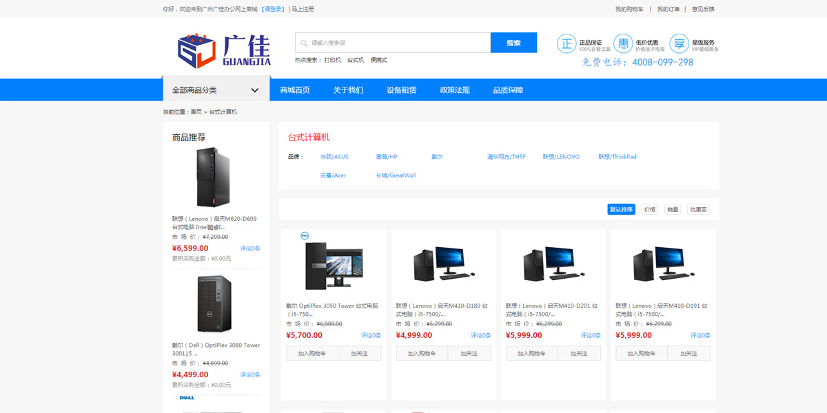Click the Dell logo above OptiPlex 3050
Screen dimensions: 827x413
coord(305,236)
